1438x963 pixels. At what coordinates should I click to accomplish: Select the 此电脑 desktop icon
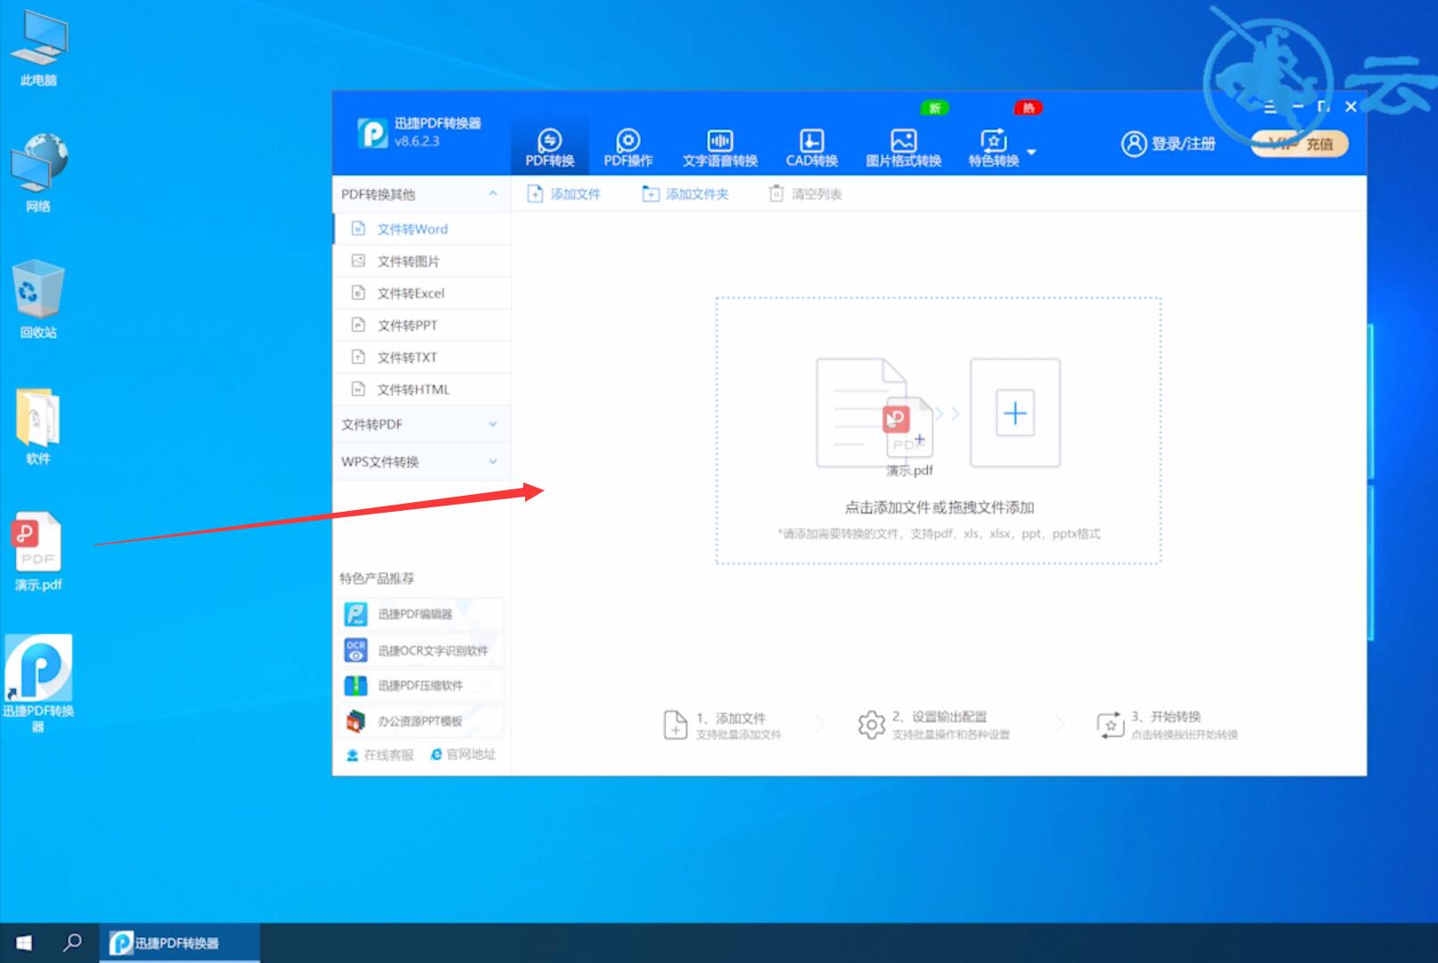(x=38, y=49)
